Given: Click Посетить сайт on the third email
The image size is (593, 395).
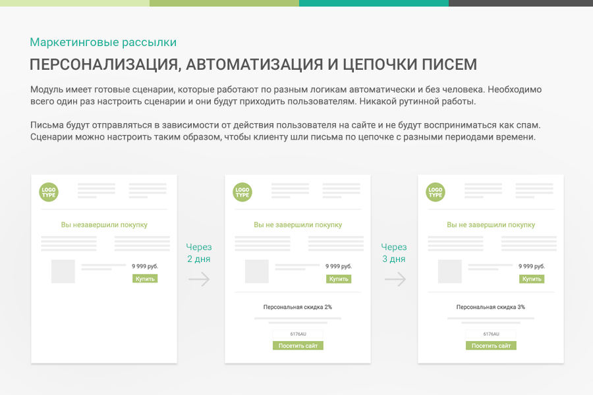Looking at the screenshot, I should pyautogui.click(x=491, y=344).
